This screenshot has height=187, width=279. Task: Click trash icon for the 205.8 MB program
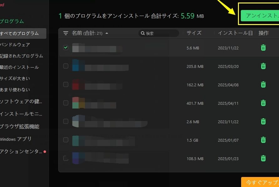tap(263, 66)
